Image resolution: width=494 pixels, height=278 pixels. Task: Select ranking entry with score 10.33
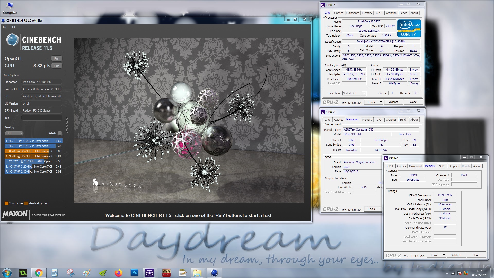coord(33,146)
